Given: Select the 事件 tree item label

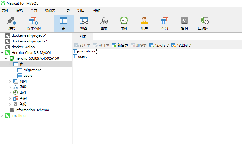Looking at the screenshot, I should pyautogui.click(x=23, y=93).
